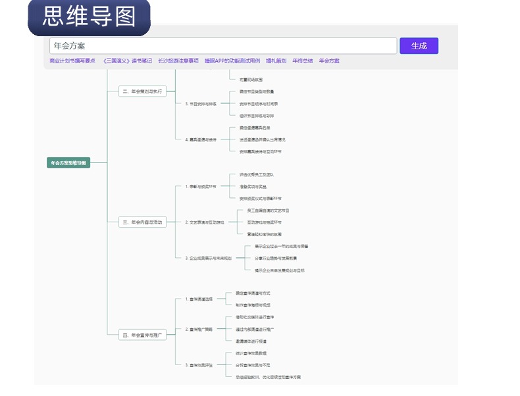The image size is (520, 396).
Task: Pick the 睡眠APP的功能测试用例 suggestion
Action: click(x=232, y=61)
